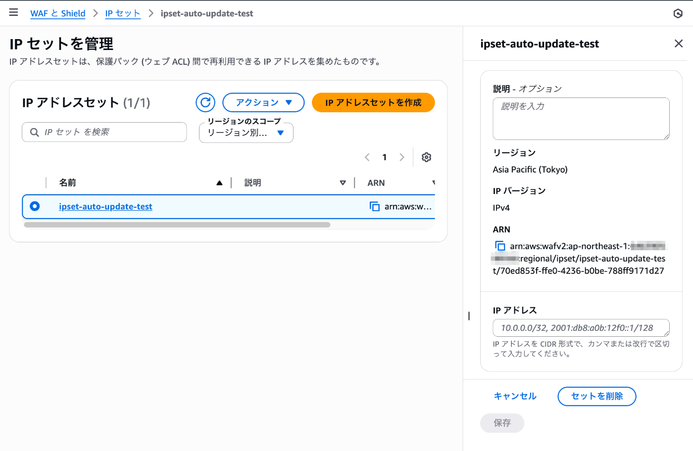
Task: Click the horizontal scrollbar below the table
Action: (177, 225)
